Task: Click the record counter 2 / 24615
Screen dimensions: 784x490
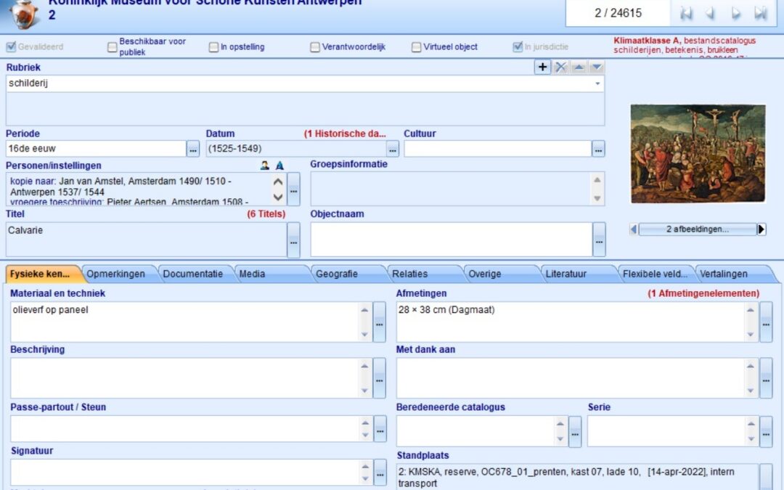Action: (x=618, y=13)
